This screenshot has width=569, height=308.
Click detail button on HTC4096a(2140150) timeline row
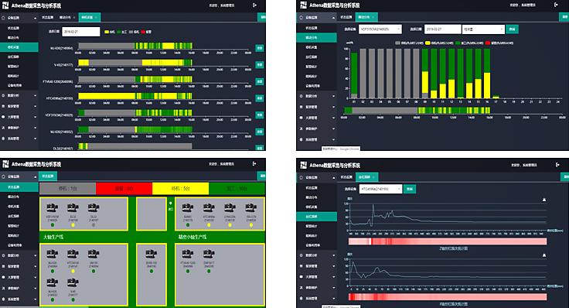[x=260, y=98]
